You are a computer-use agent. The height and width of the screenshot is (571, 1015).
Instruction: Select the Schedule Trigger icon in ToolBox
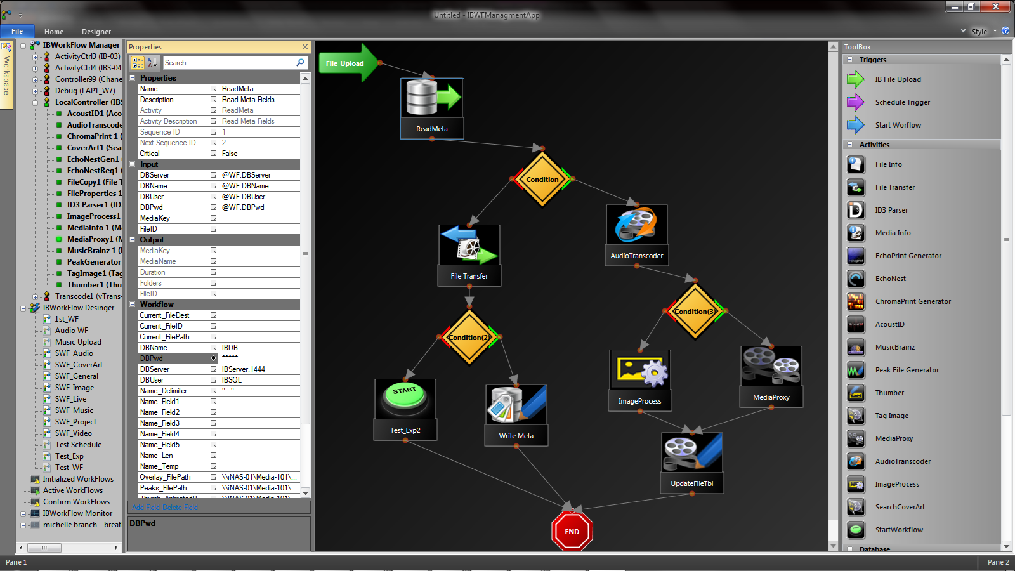(856, 102)
